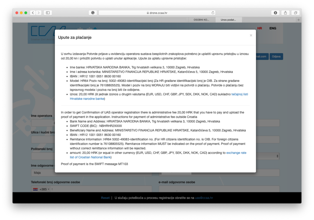314x220 pixels.
Task: Click the Odjava button
Action: 276,56
